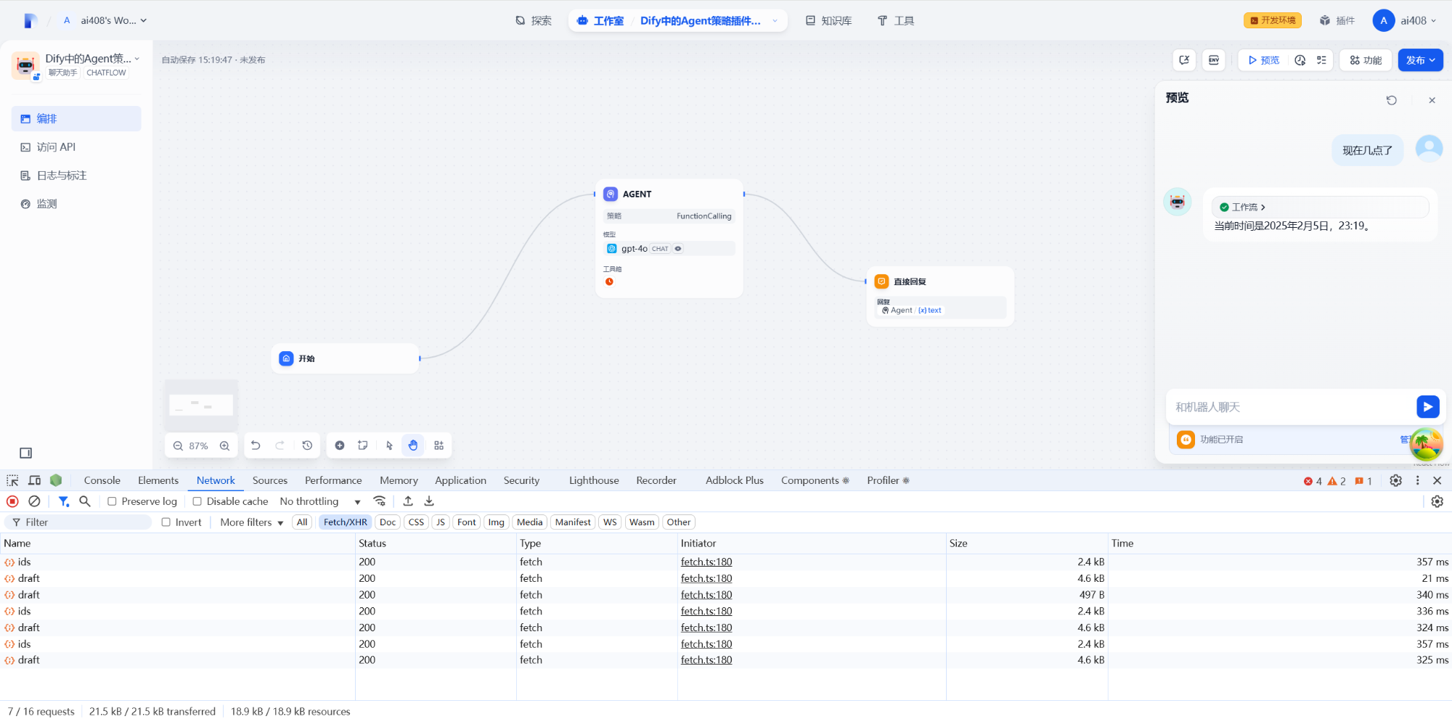This screenshot has height=719, width=1452.
Task: Select the All request type filter
Action: point(302,522)
